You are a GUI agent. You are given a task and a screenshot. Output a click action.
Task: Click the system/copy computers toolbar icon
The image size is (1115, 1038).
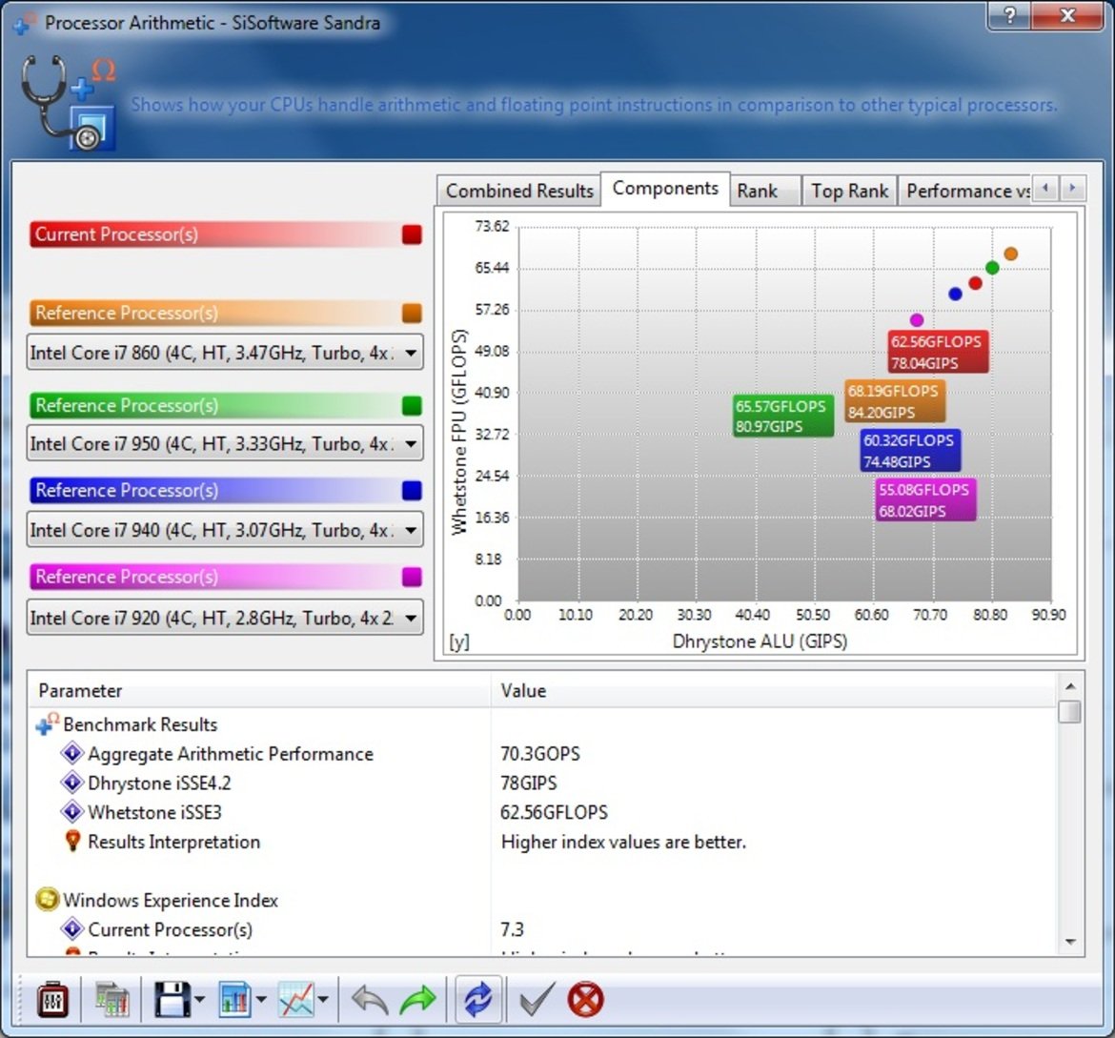[x=111, y=1000]
